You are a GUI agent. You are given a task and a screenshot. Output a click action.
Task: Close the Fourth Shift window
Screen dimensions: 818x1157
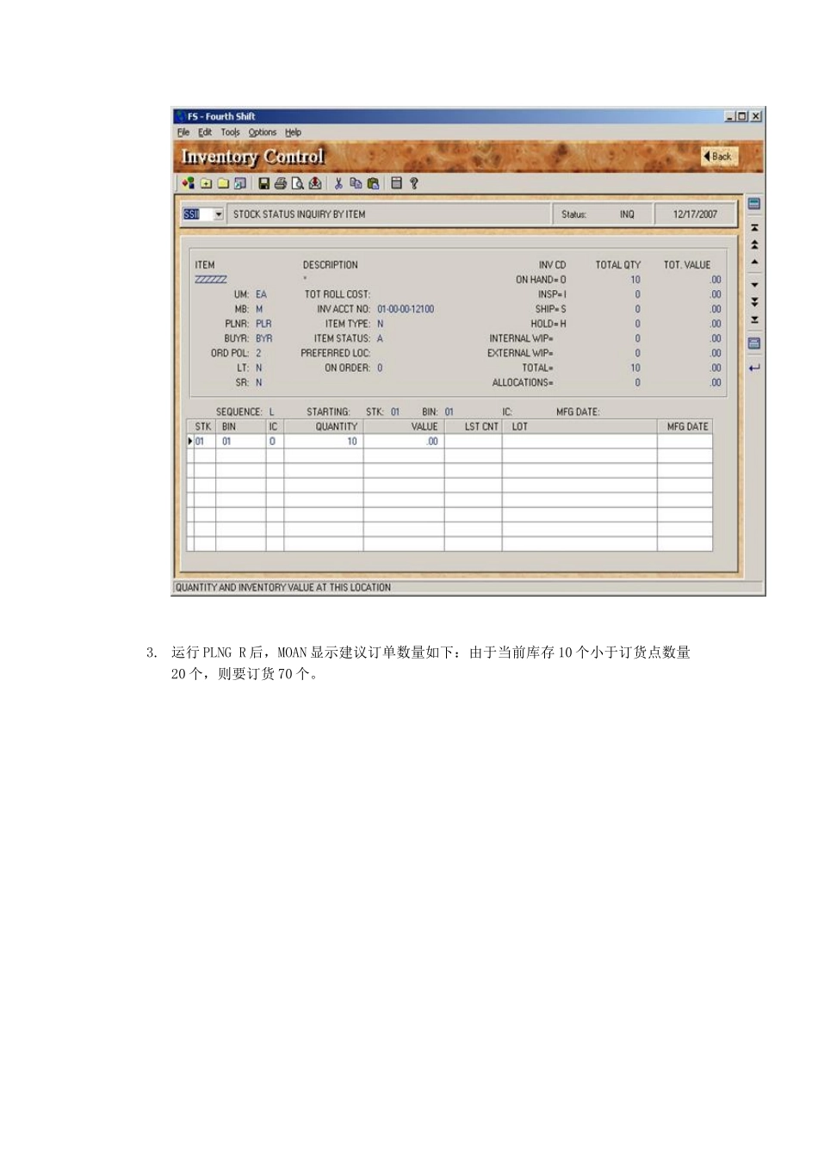click(x=755, y=116)
